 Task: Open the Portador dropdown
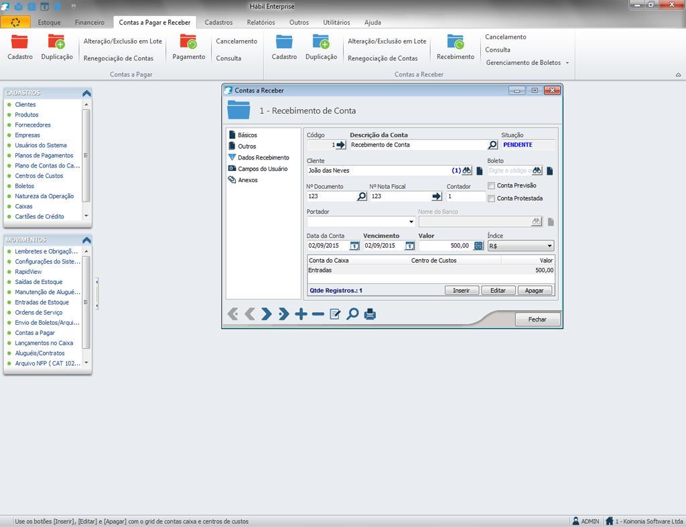pos(411,222)
